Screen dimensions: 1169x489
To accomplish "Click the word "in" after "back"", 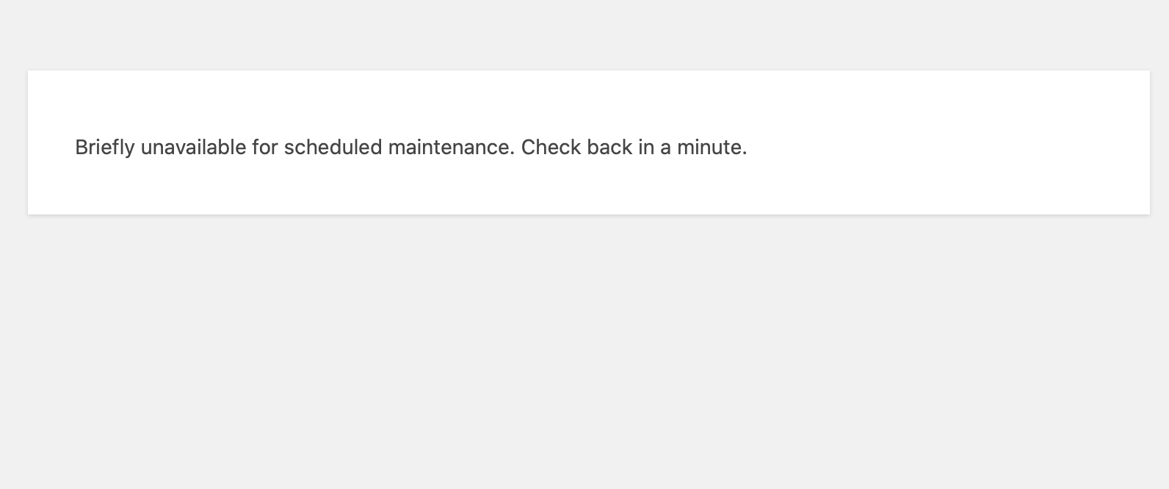I will (x=646, y=148).
